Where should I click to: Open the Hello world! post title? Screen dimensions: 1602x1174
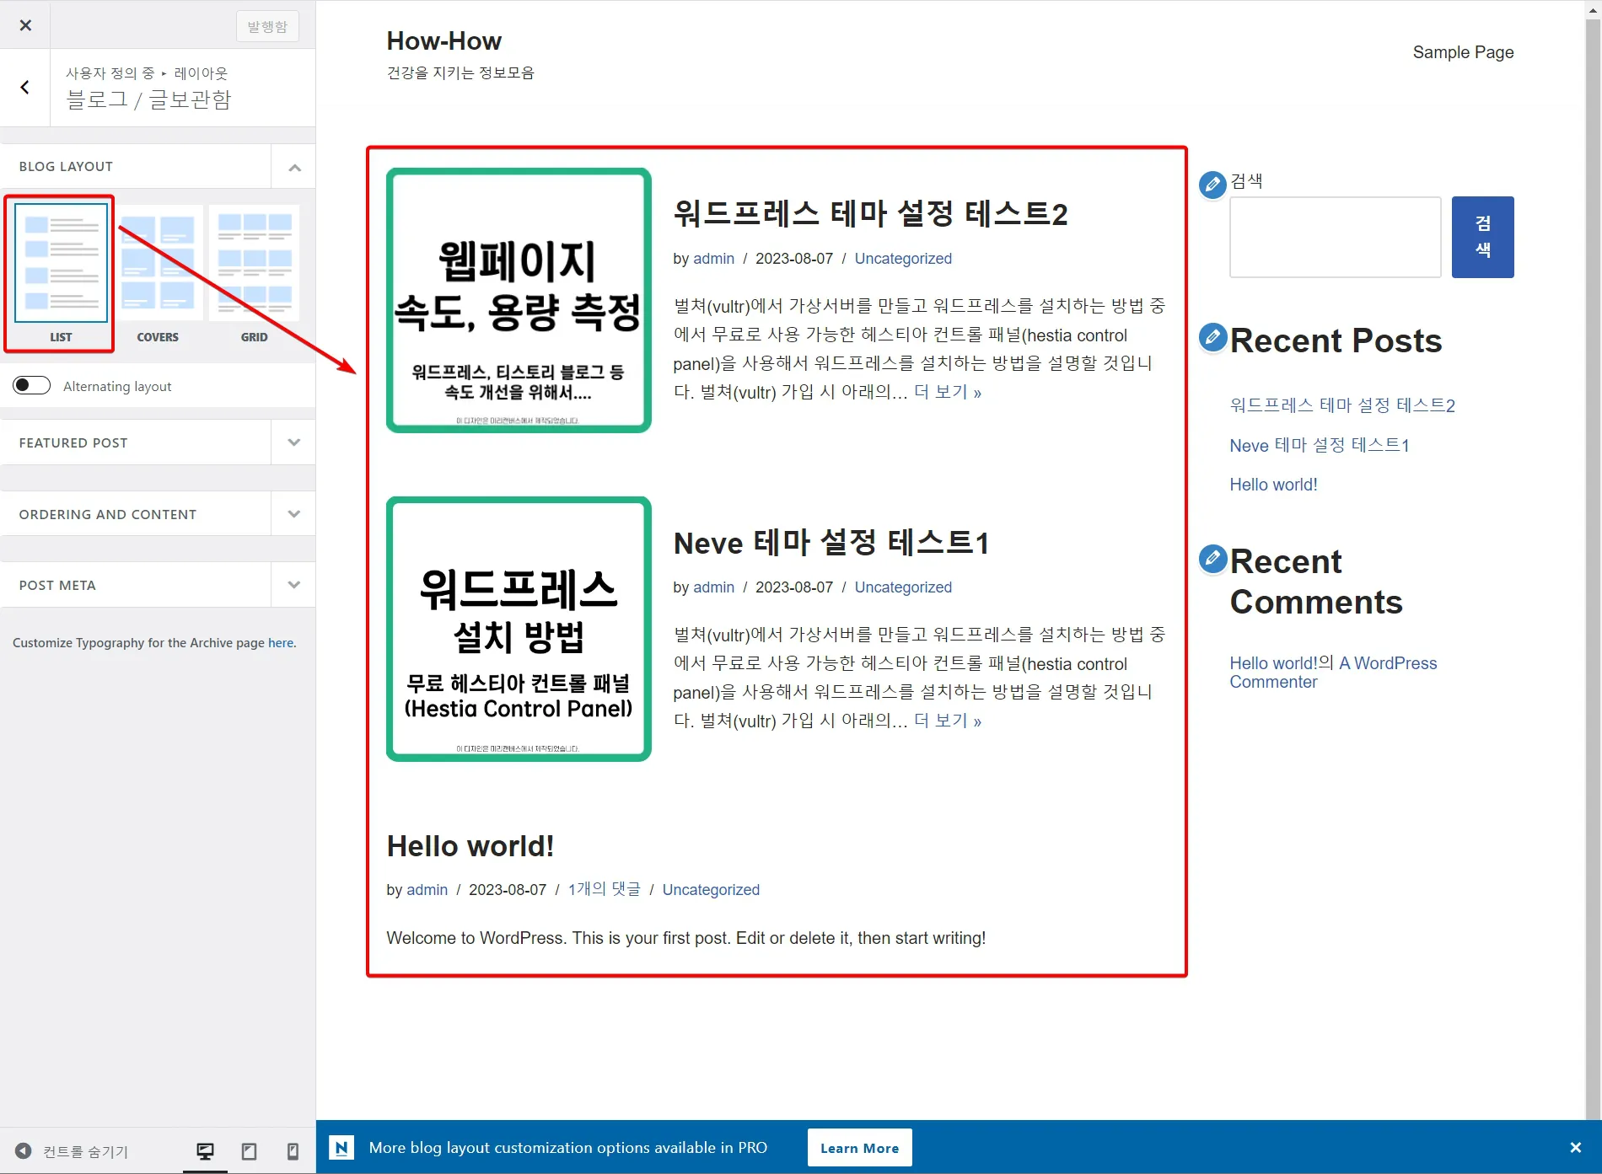click(470, 845)
